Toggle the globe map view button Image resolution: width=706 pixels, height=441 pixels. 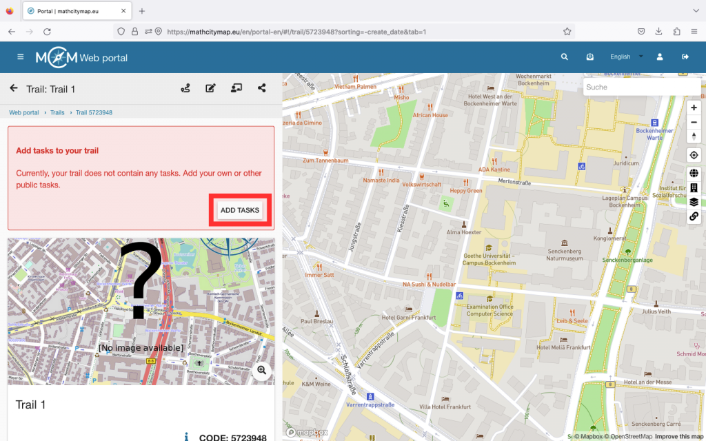(x=694, y=174)
